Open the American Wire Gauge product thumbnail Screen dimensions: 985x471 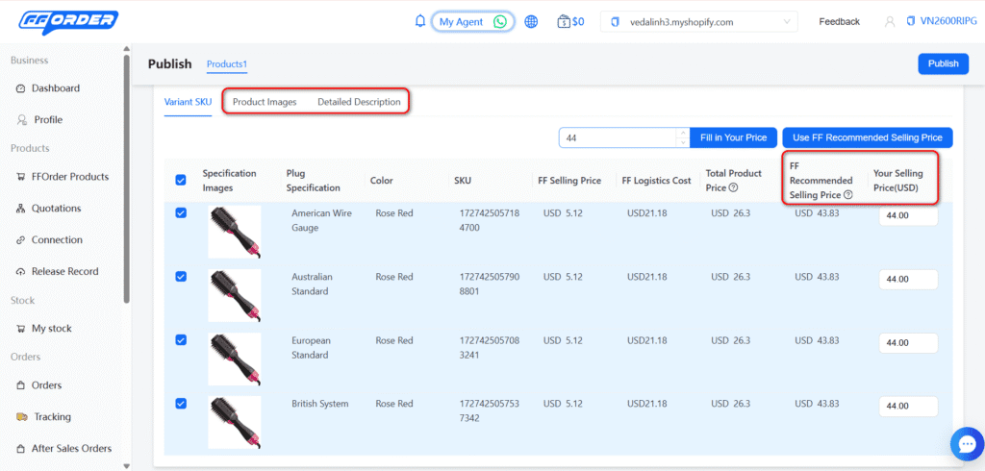pos(235,232)
